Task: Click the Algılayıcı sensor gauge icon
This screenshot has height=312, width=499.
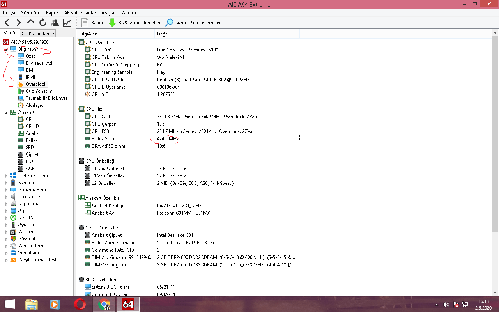Action: tap(21, 105)
